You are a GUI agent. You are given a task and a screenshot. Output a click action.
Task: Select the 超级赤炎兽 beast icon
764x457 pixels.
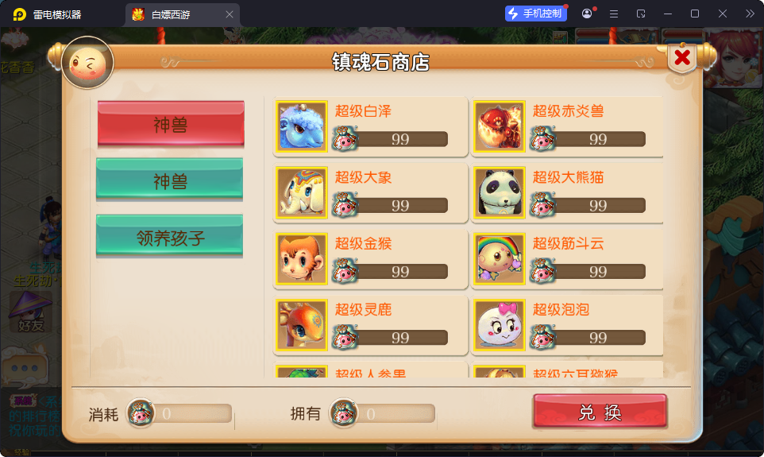click(x=500, y=126)
